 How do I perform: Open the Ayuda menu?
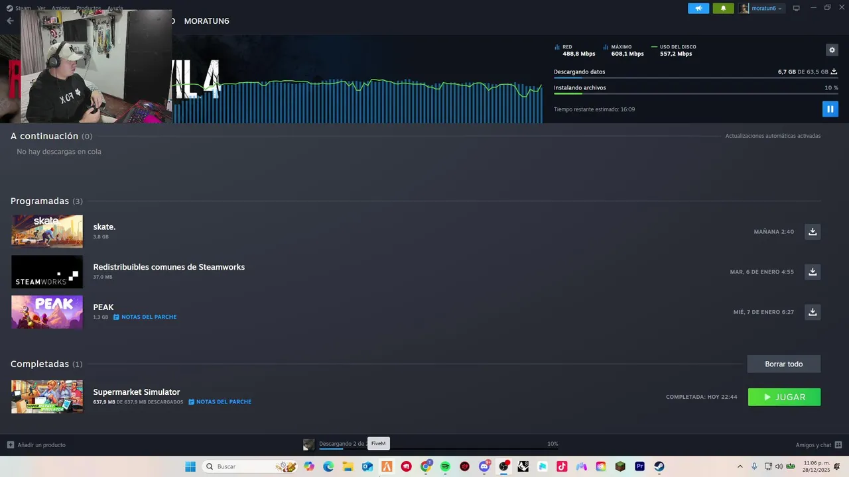[x=115, y=8]
